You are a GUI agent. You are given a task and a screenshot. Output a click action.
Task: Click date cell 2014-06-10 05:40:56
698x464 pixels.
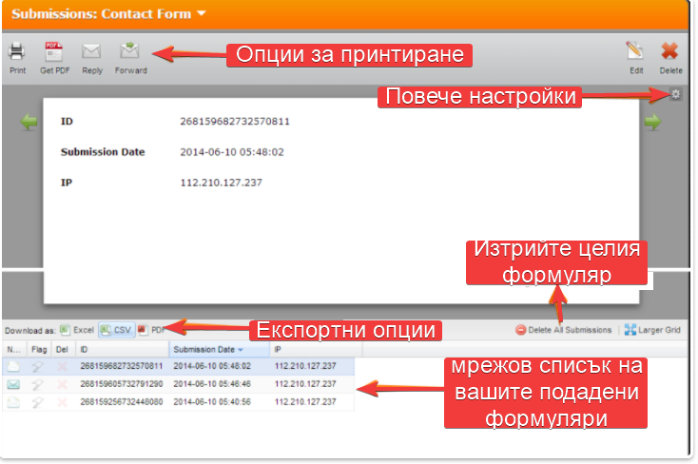click(212, 401)
